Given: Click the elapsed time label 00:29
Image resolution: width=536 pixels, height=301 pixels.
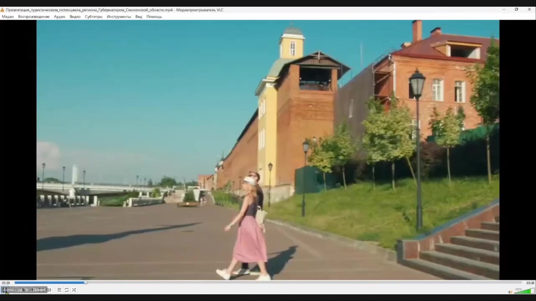Looking at the screenshot, I should tap(6, 283).
